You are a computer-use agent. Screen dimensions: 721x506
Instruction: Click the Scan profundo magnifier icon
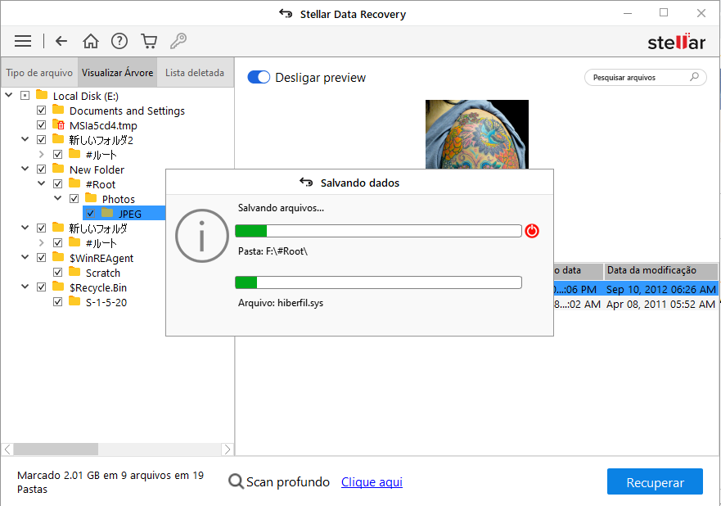click(236, 481)
